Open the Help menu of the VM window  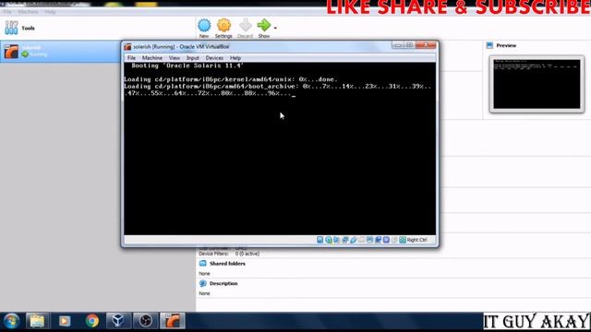point(235,58)
